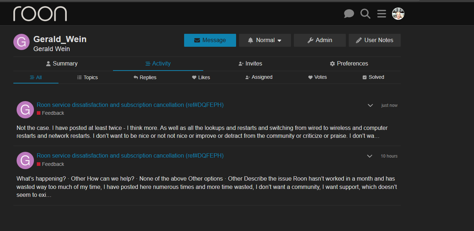Open the User Notes button

tap(375, 40)
